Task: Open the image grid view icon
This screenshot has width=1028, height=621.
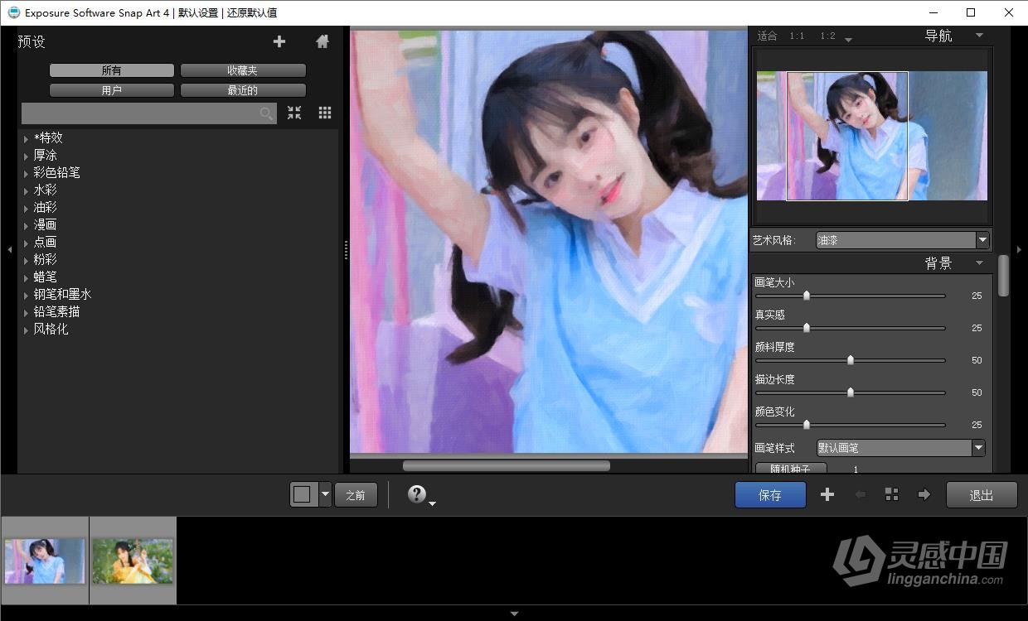Action: (x=892, y=495)
